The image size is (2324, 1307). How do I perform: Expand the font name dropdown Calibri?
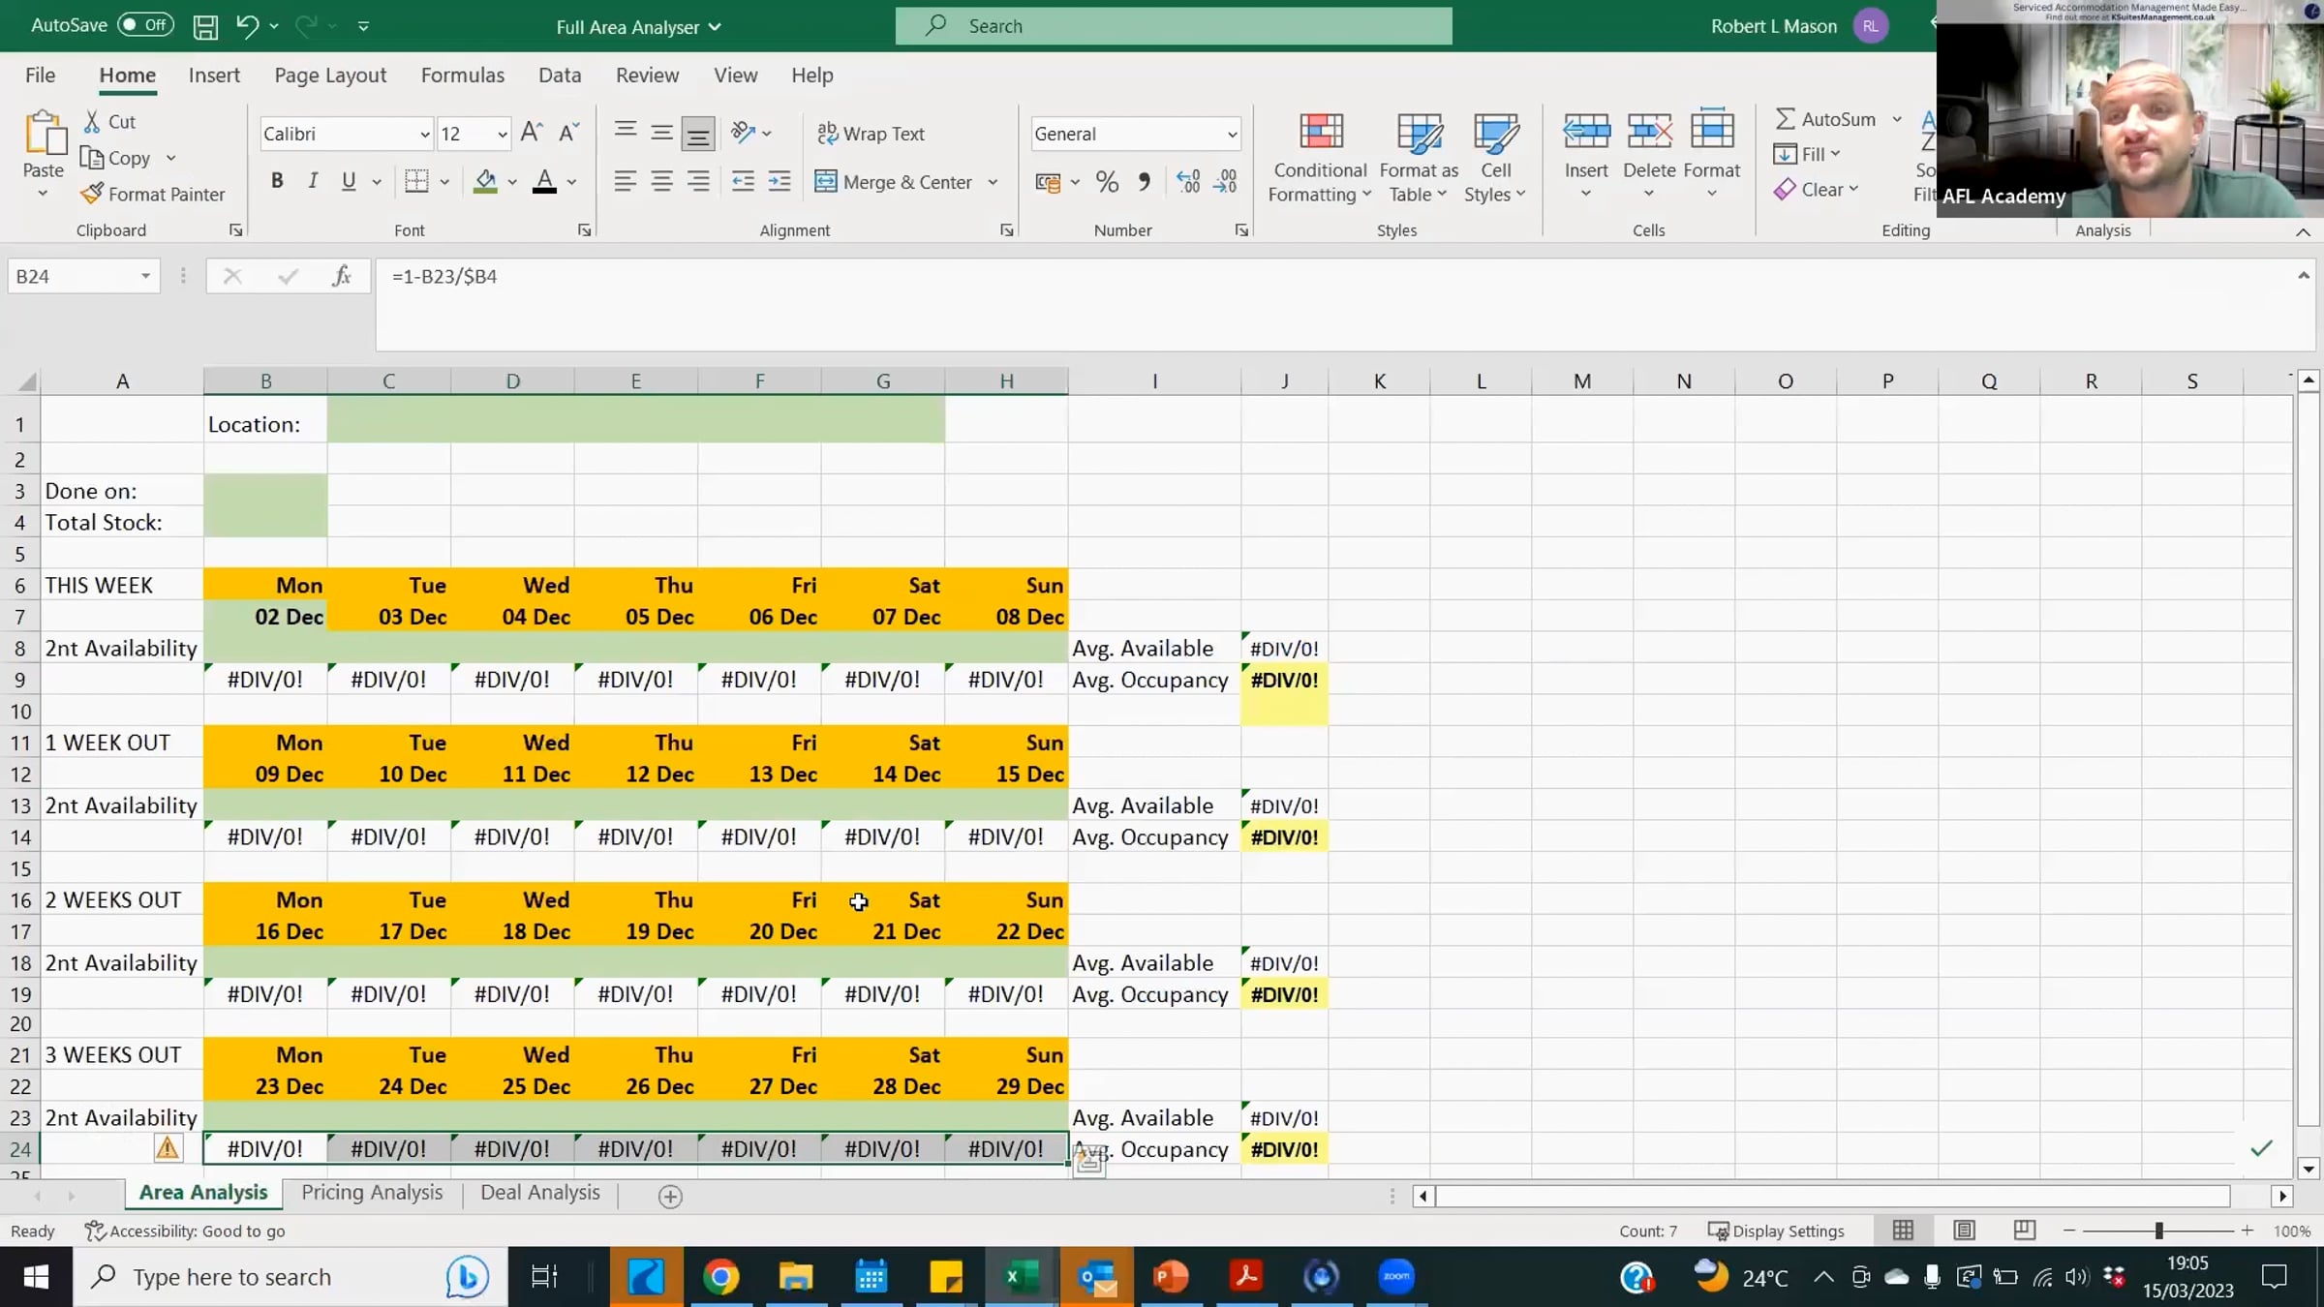(x=424, y=135)
